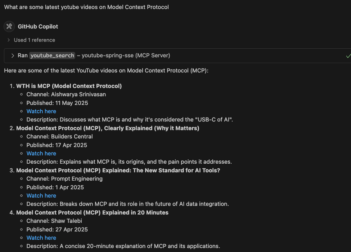Click "The New Standard for AI Tools?" title
The height and width of the screenshot is (252, 351).
pyautogui.click(x=118, y=171)
